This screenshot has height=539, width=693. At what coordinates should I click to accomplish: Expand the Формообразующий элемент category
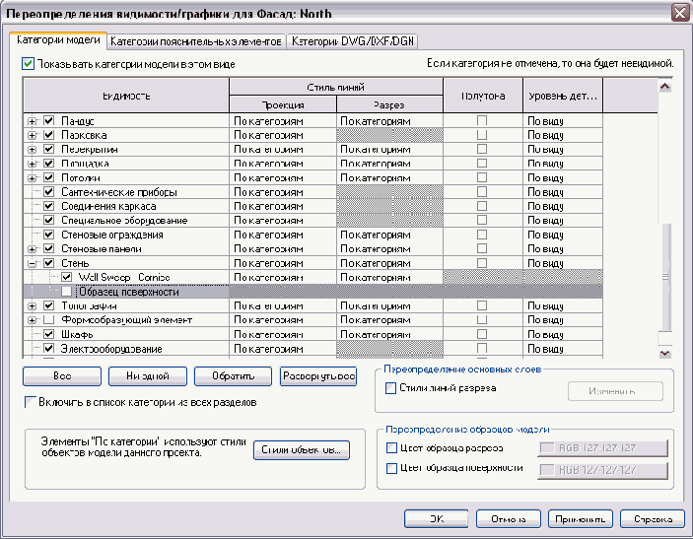click(32, 320)
